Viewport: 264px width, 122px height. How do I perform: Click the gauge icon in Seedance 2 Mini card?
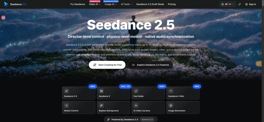pos(171,91)
